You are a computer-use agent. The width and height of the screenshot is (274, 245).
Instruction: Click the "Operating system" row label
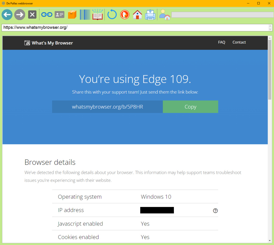(80, 197)
